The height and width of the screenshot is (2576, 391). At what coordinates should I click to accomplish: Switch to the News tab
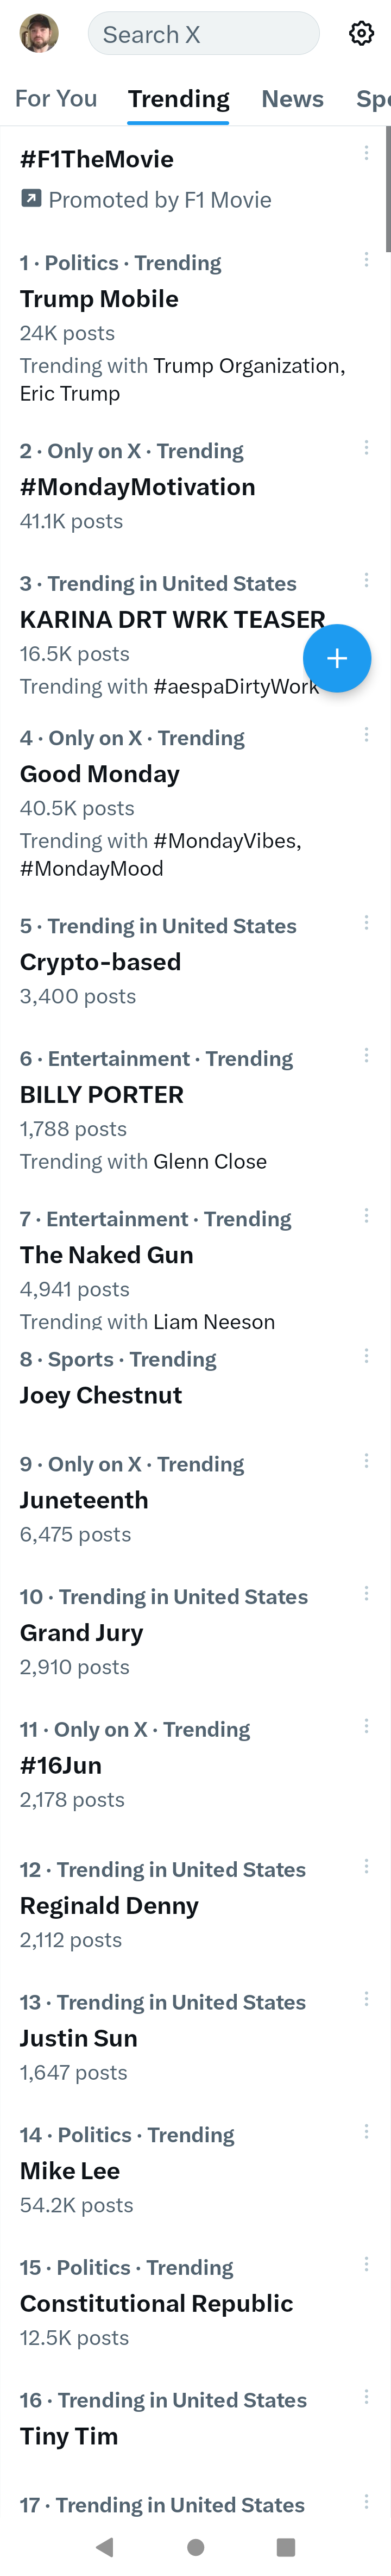click(x=292, y=99)
